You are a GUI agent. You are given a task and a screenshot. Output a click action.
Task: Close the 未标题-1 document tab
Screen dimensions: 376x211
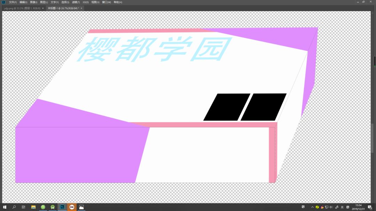coord(81,8)
